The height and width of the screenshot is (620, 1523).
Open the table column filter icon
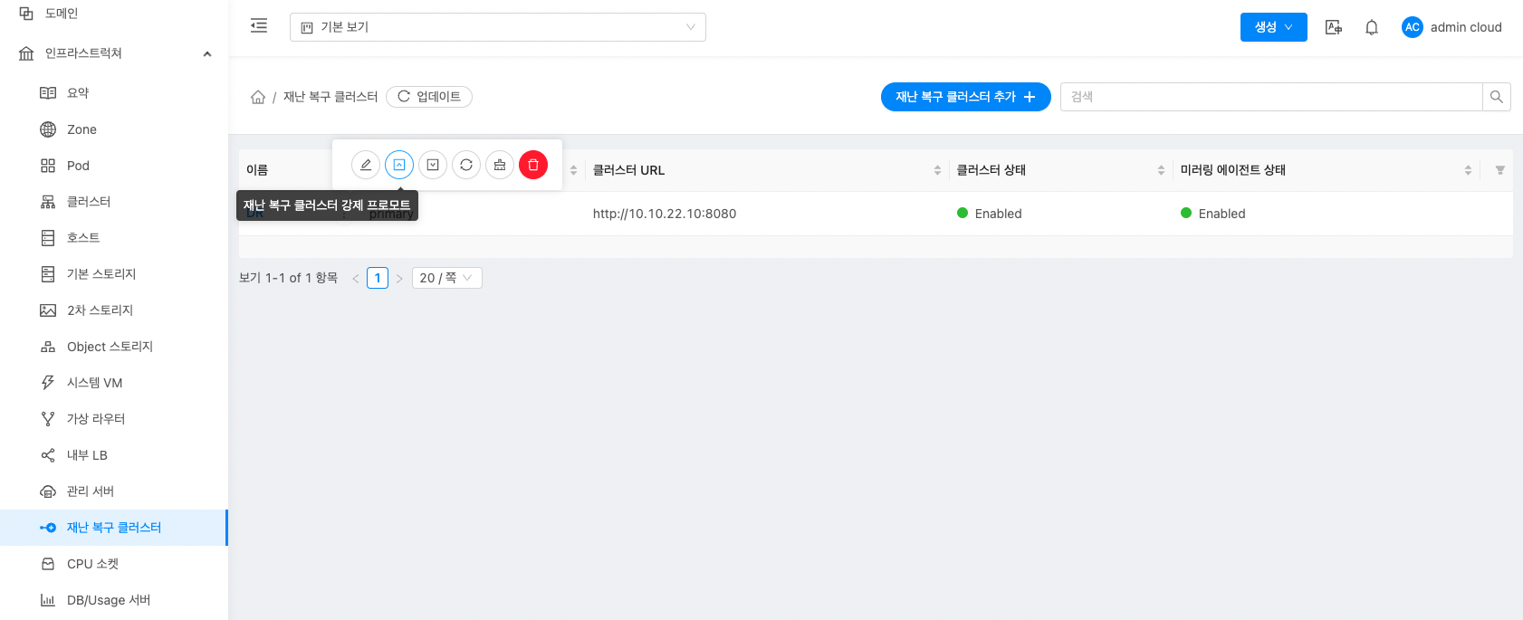[1499, 170]
